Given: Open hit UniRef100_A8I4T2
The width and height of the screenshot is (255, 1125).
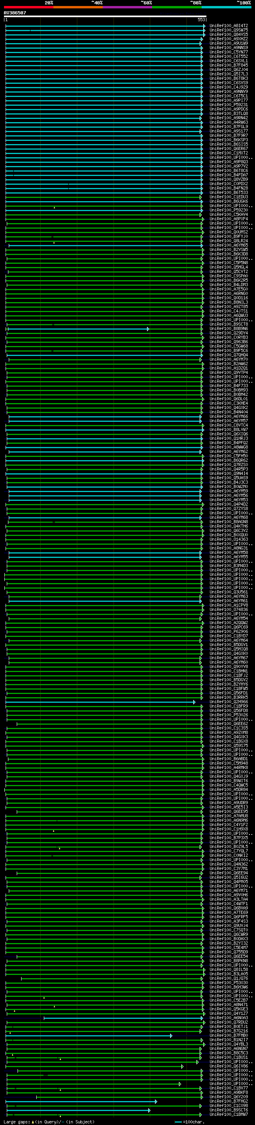Looking at the screenshot, I should (x=228, y=26).
